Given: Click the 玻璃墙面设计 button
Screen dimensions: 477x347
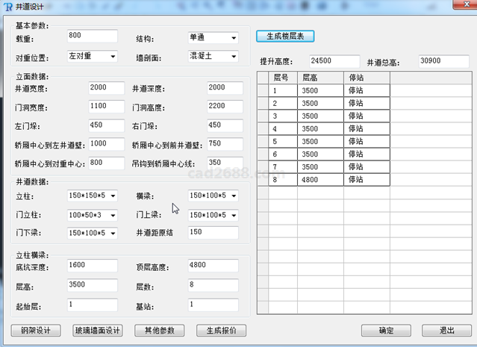Looking at the screenshot, I should coord(97,331).
